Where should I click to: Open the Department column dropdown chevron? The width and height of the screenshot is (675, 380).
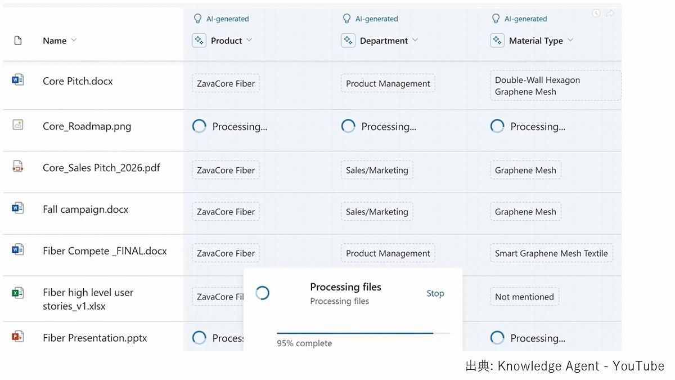(x=415, y=41)
